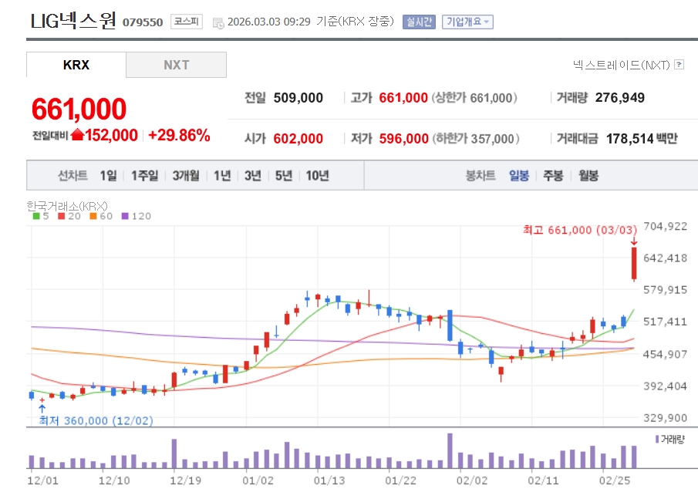Select the 1일 line chart period

(108, 176)
